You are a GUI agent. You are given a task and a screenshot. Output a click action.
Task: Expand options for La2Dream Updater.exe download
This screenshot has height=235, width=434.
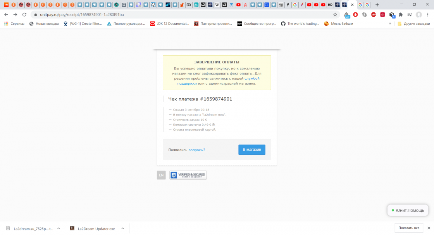tap(122, 228)
